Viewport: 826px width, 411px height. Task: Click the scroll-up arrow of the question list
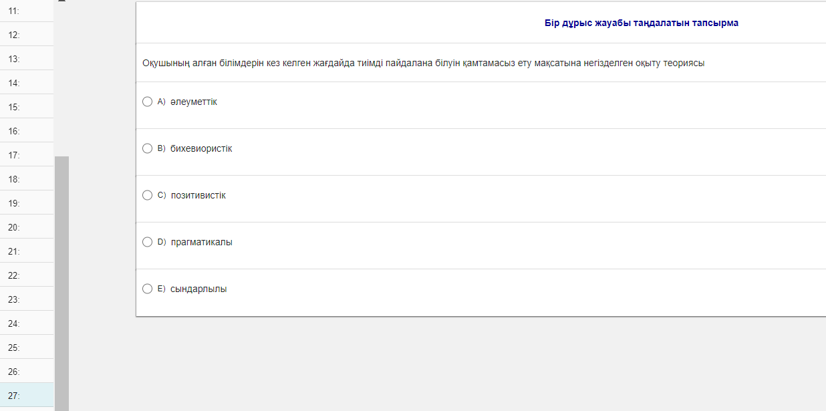pyautogui.click(x=61, y=2)
